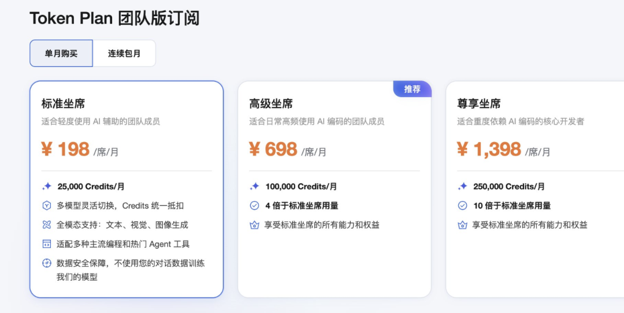Viewport: 624px width, 313px height.
Task: Select the 标准坐席 plan title
Action: [64, 104]
